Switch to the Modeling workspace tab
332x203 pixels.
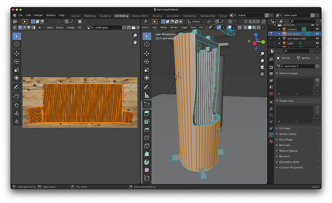click(90, 16)
